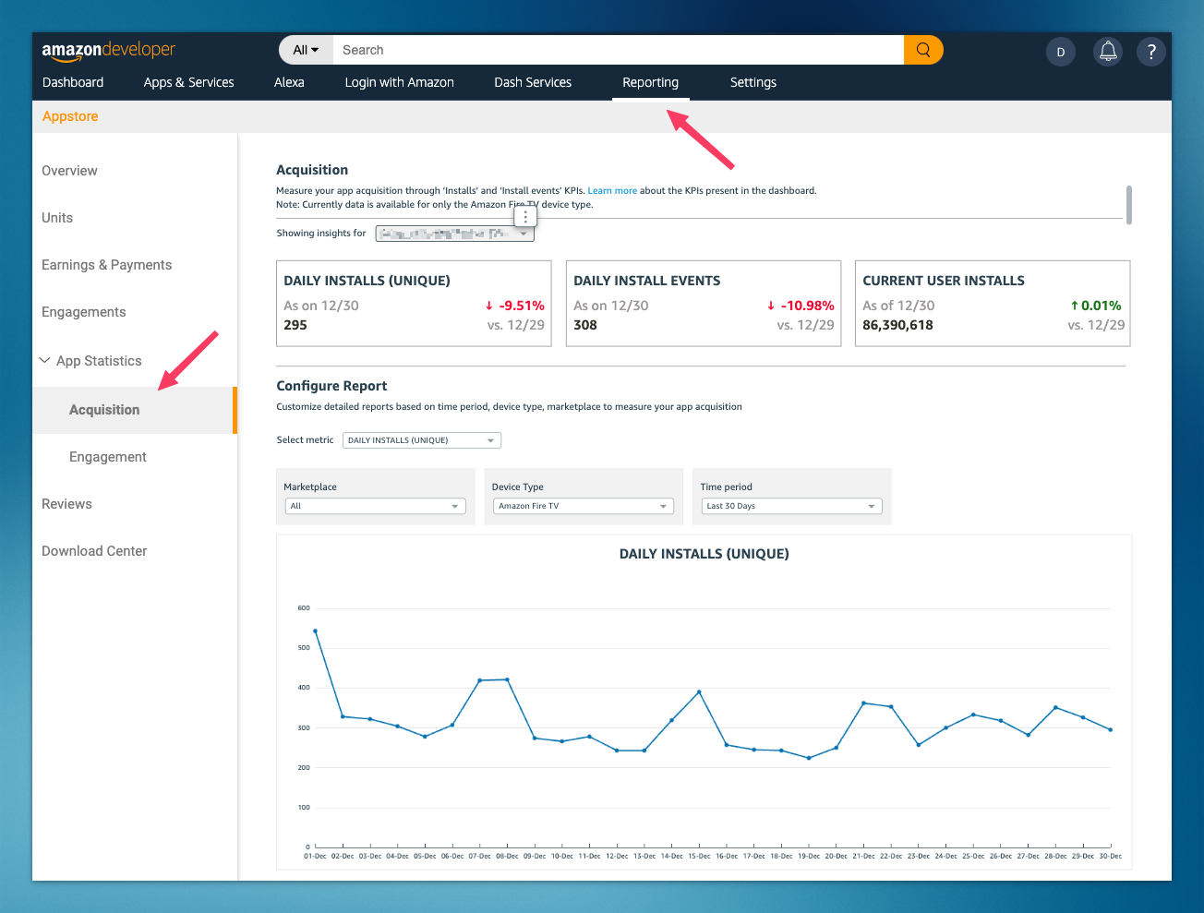This screenshot has height=913, width=1204.
Task: Open the three-dot kebab menu near insights
Action: 524,216
